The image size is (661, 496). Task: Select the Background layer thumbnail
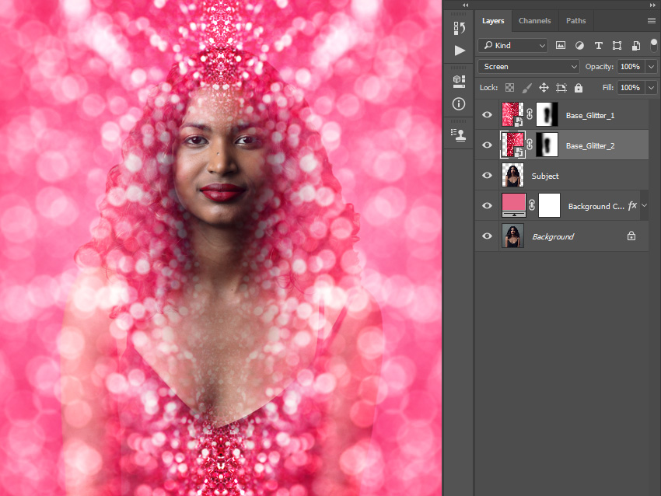512,236
